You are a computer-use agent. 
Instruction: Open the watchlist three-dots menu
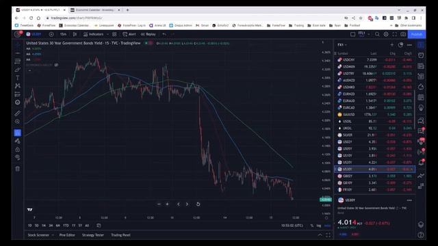(409, 44)
